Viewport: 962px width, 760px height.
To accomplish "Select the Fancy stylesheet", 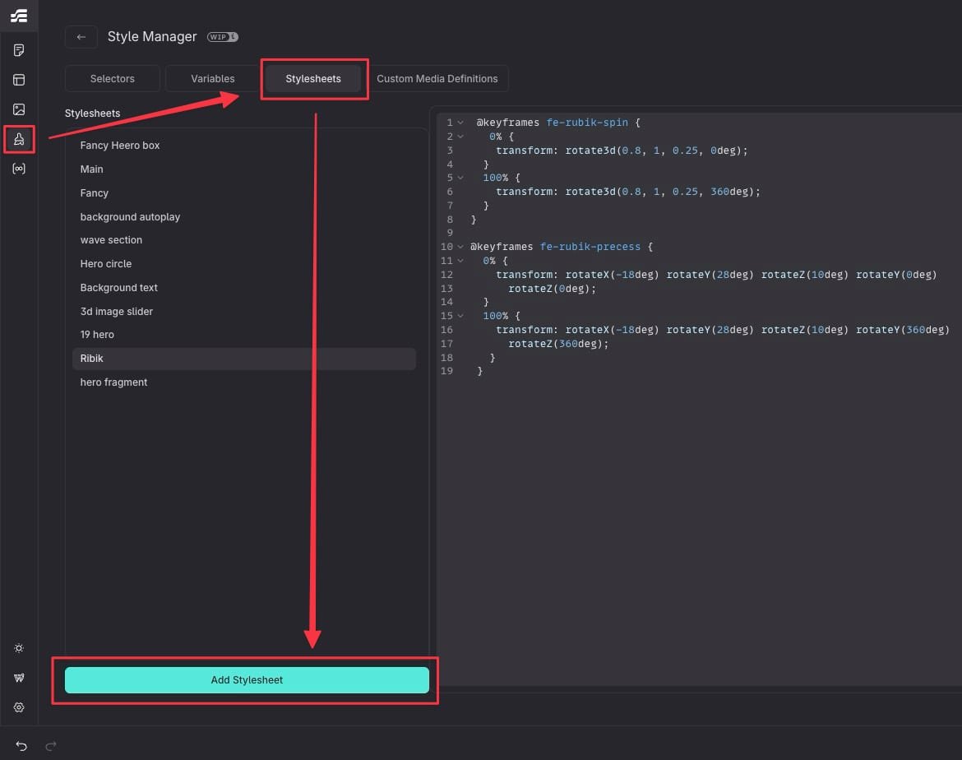I will tap(244, 192).
